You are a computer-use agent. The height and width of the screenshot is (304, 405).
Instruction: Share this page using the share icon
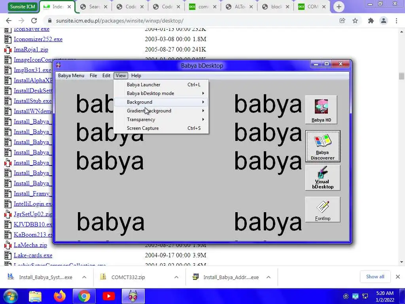342,21
